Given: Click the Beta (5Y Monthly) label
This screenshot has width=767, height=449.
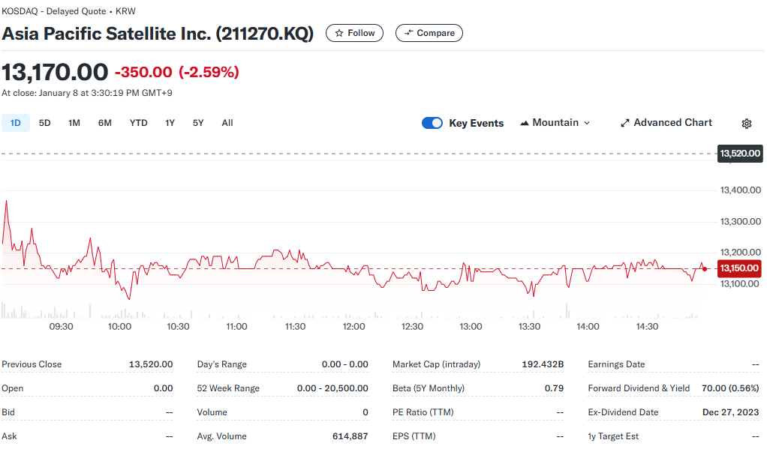Looking at the screenshot, I should click(429, 388).
